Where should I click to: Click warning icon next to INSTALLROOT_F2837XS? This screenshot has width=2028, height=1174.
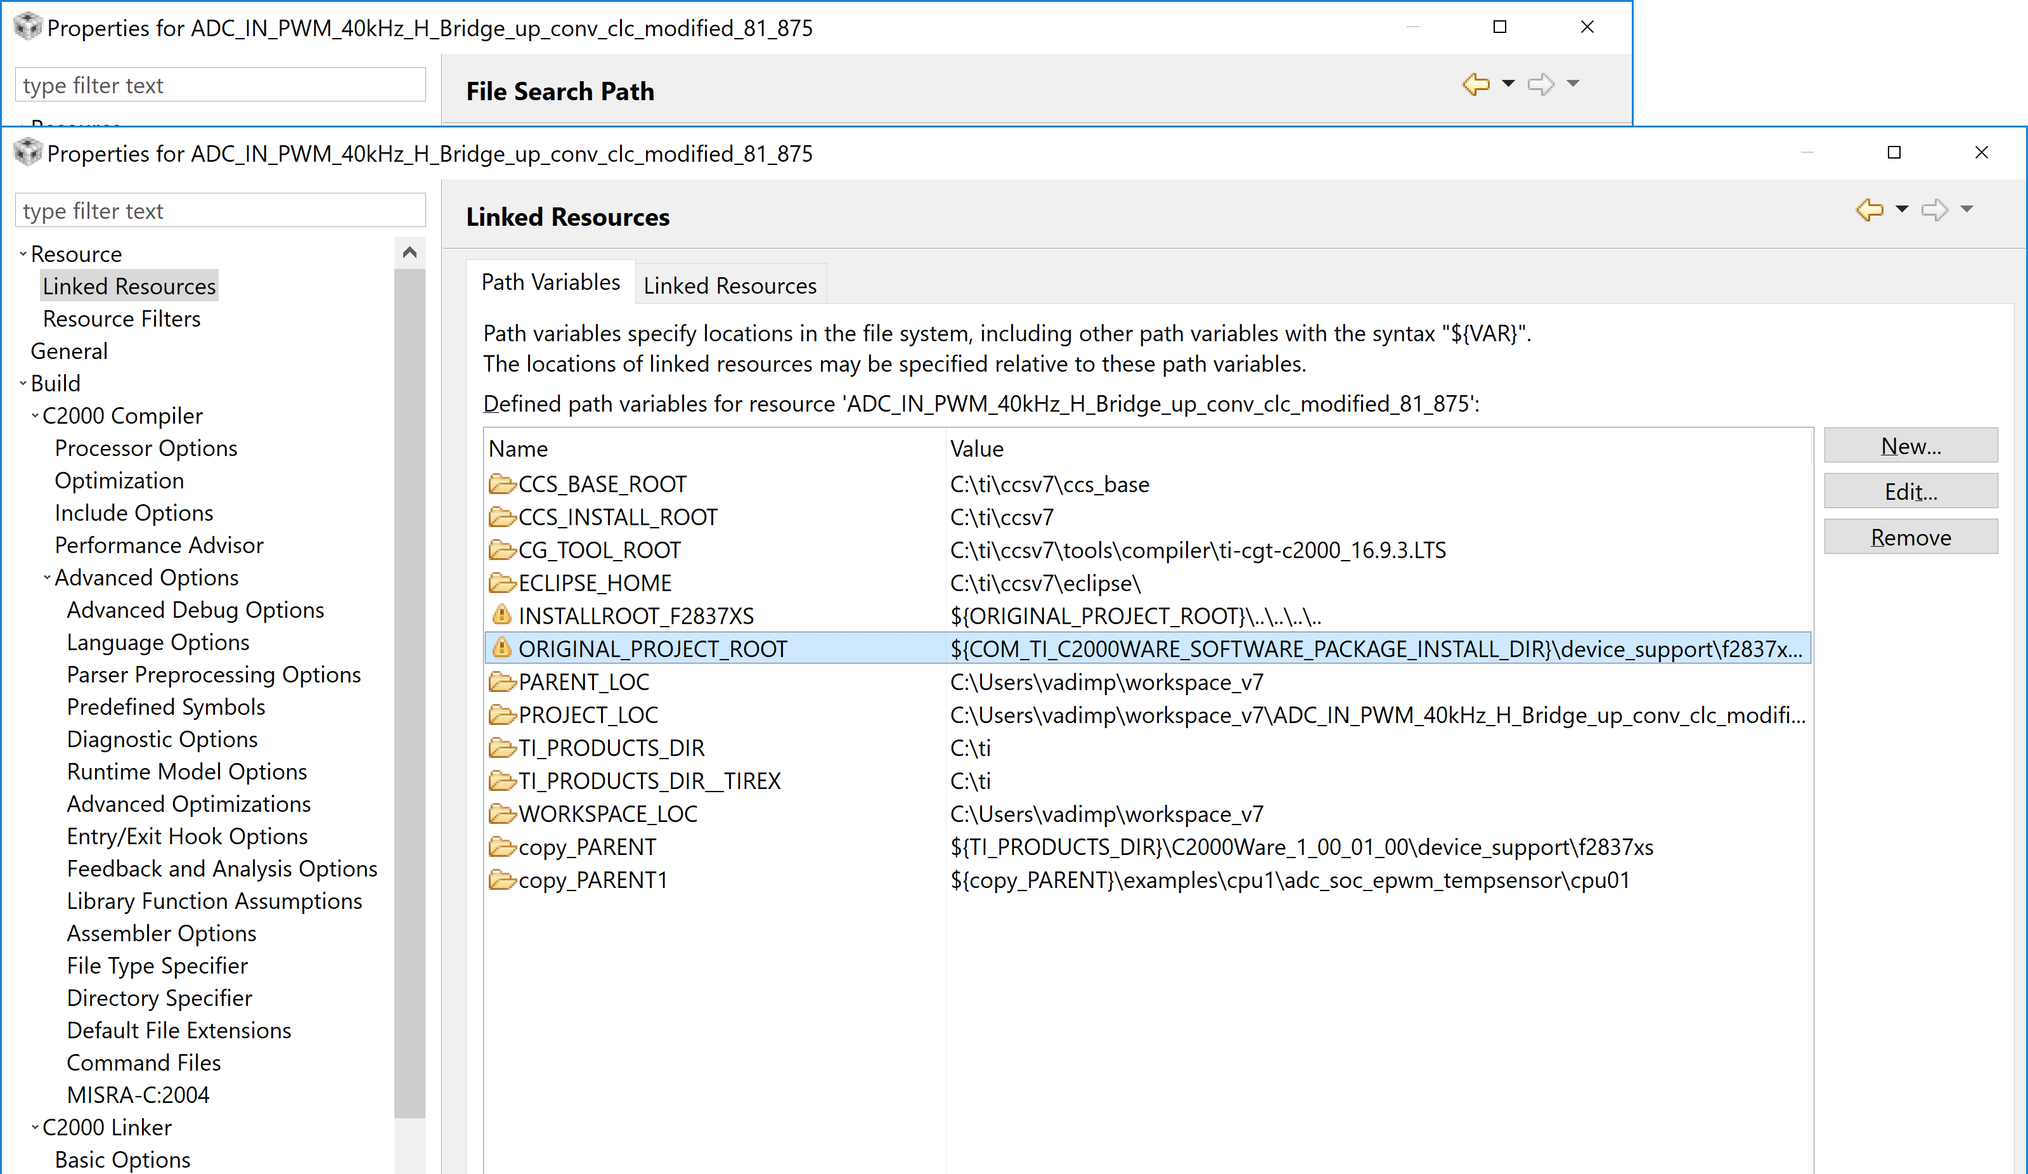coord(501,615)
